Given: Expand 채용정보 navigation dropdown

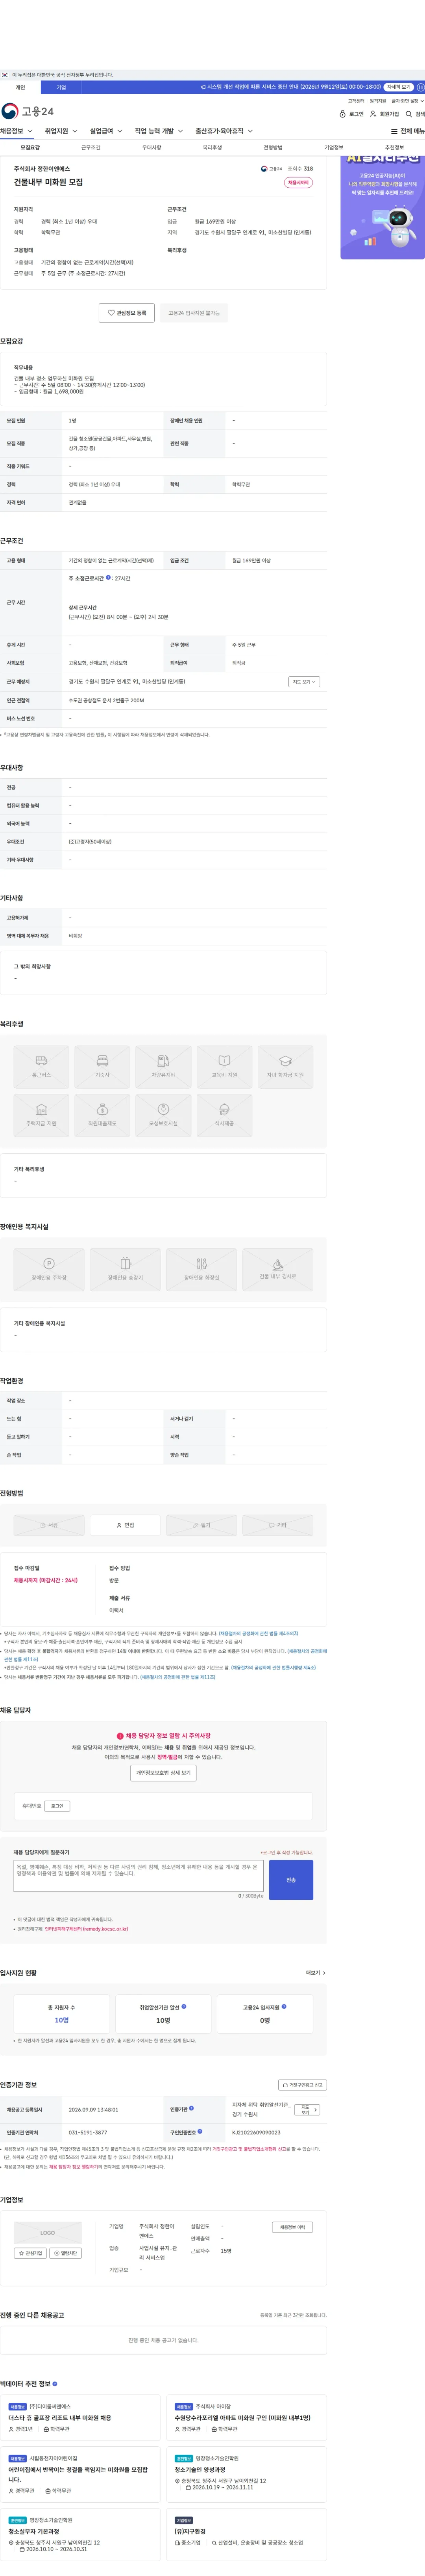Looking at the screenshot, I should click(17, 131).
